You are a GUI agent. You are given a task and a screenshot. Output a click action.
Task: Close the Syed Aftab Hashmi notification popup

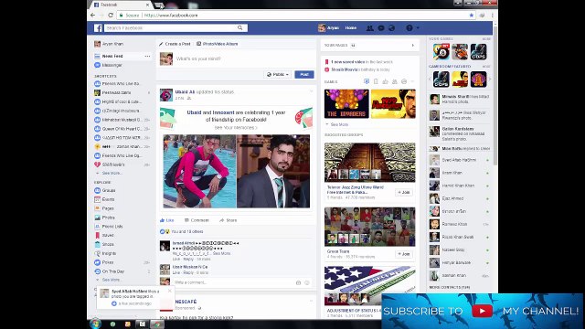coord(170,291)
